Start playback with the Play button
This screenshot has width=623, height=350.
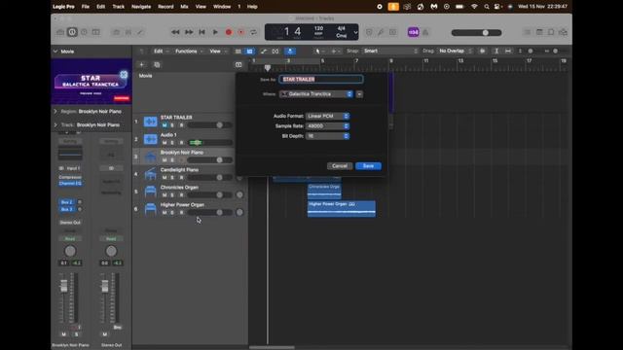215,32
